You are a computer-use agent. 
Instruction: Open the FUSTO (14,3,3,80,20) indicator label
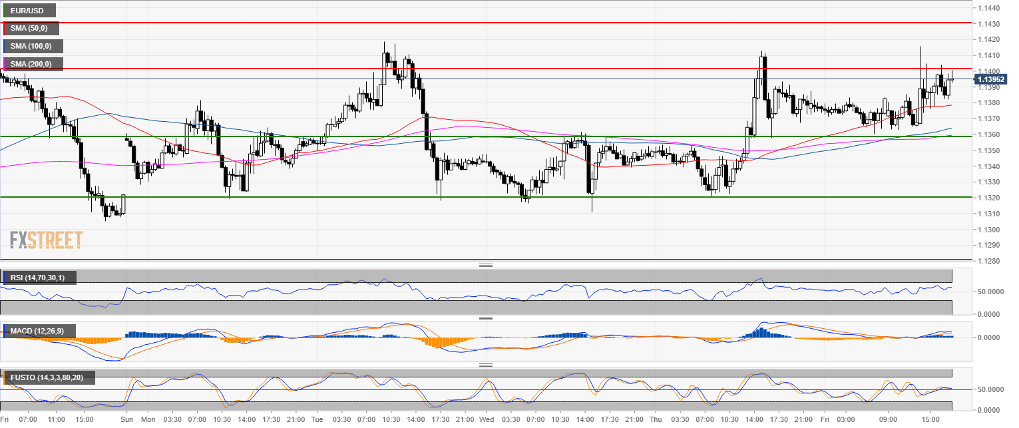click(x=48, y=378)
